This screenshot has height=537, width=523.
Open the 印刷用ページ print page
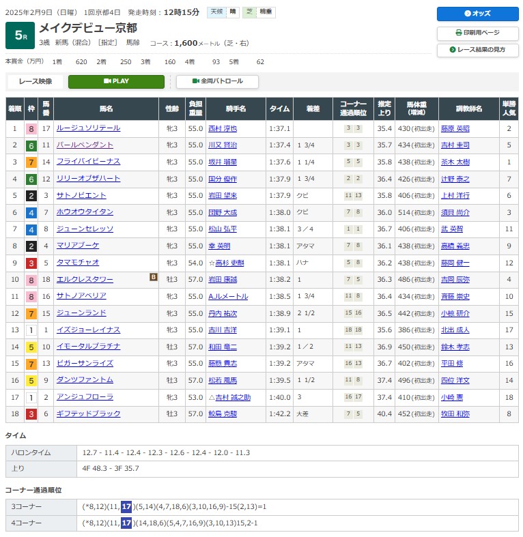[x=477, y=32]
